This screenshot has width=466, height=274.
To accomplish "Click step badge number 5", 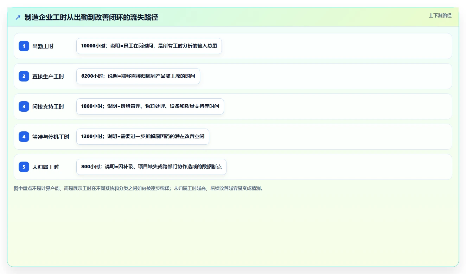I will pyautogui.click(x=24, y=167).
